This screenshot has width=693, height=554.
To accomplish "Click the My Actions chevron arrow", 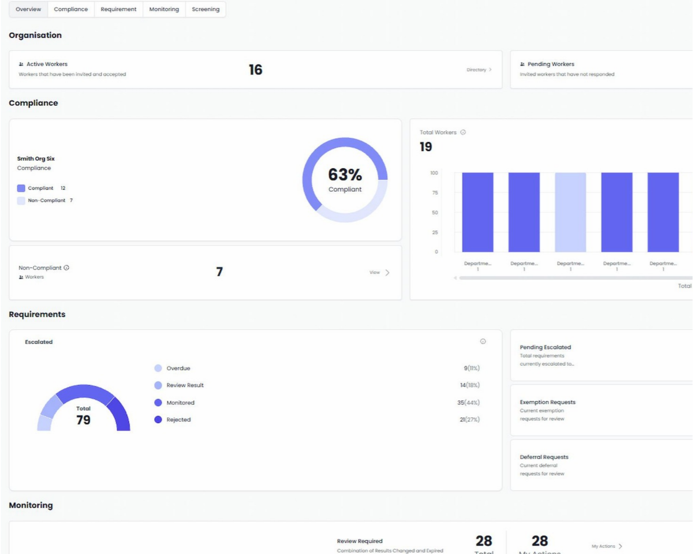I will click(x=620, y=546).
